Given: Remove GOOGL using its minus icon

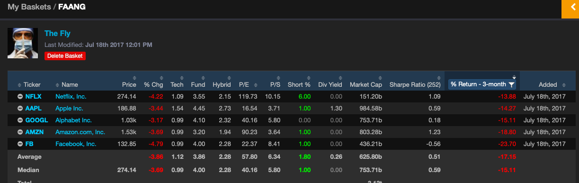Looking at the screenshot, I should coord(20,120).
